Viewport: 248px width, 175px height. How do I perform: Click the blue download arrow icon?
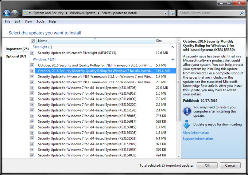pyautogui.click(x=187, y=124)
